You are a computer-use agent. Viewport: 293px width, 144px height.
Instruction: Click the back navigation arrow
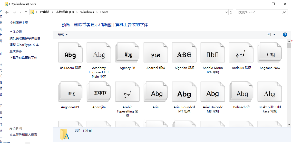(7, 12)
